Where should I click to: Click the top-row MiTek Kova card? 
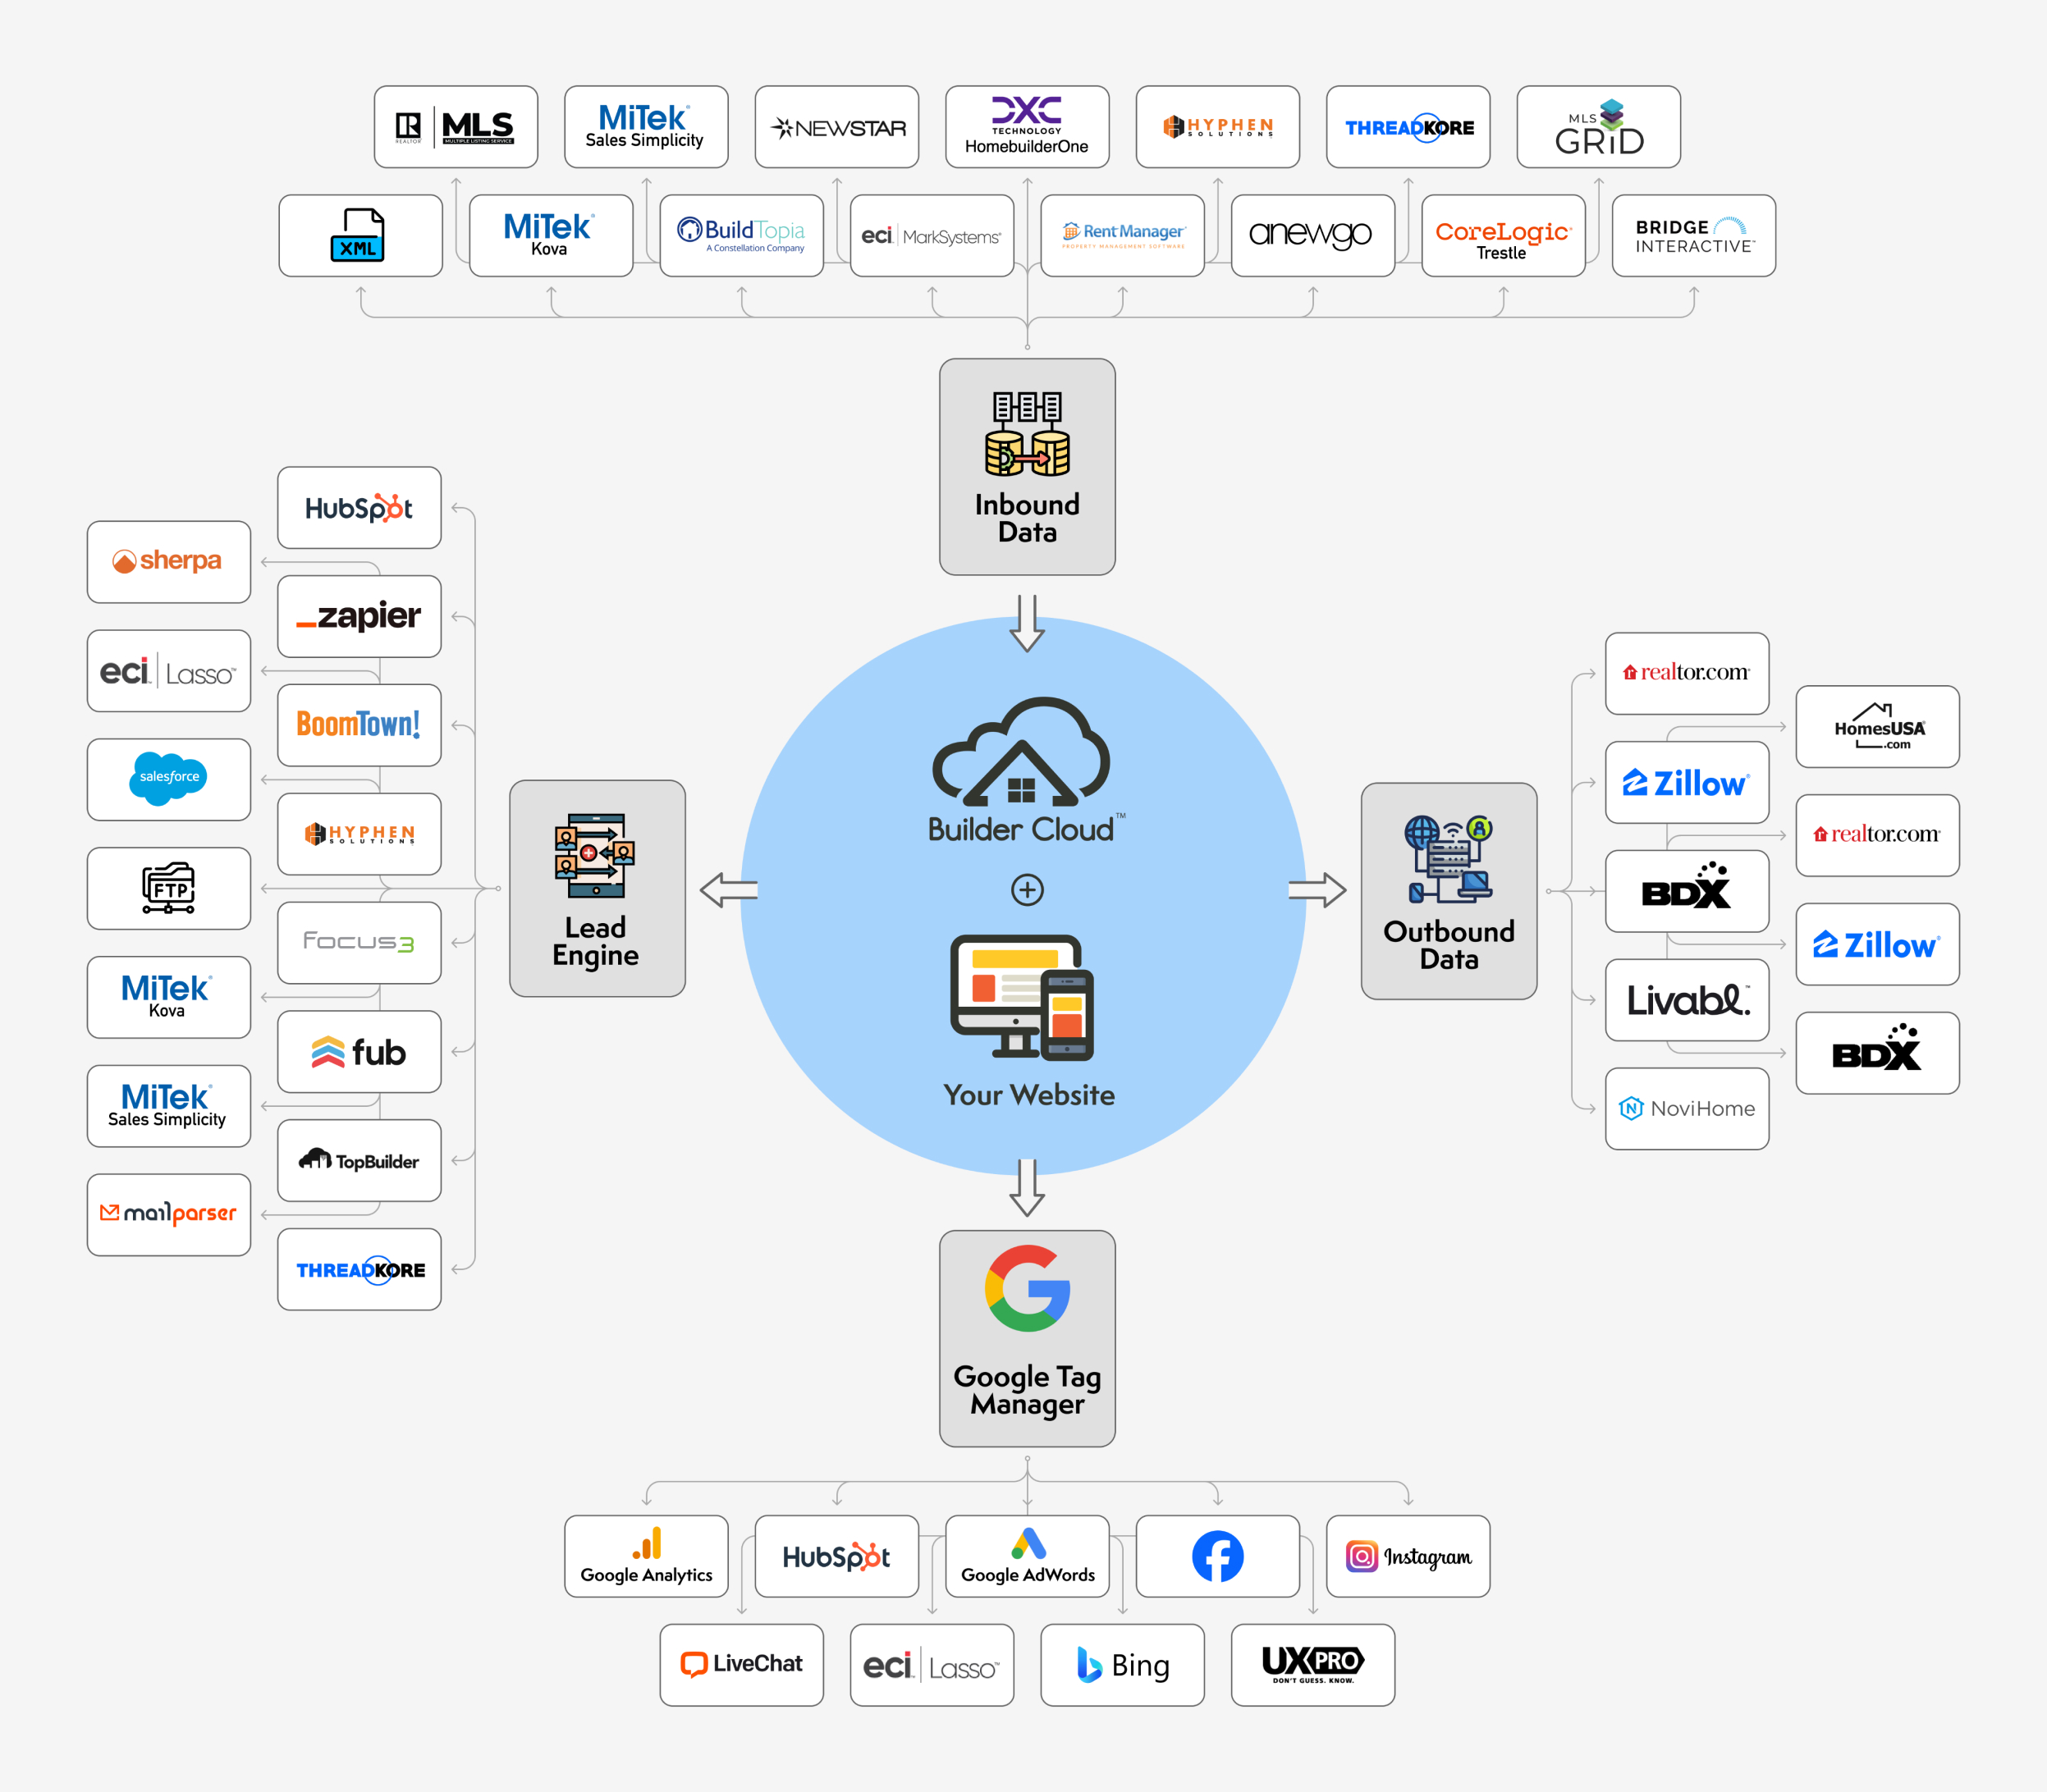coord(552,236)
